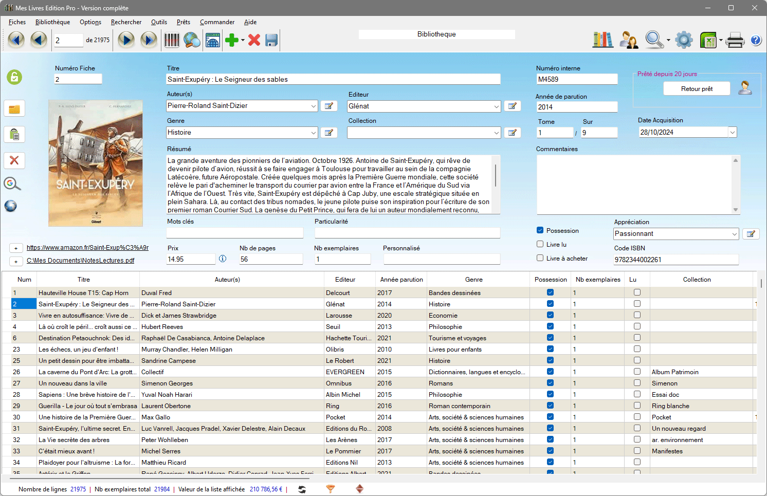Open the web globe icon beside cover

pos(11,206)
